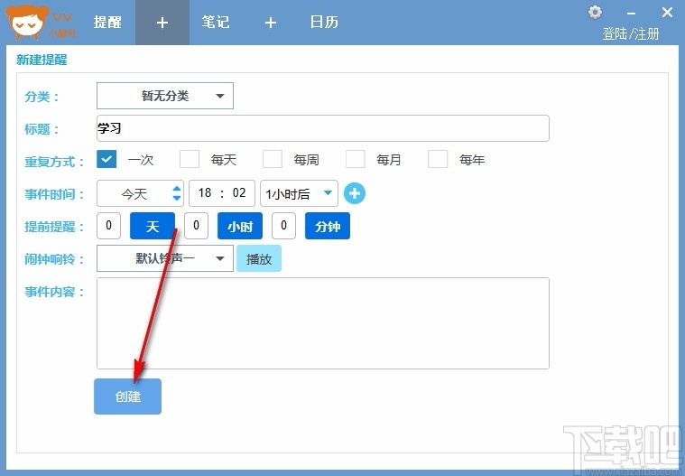Click title field containing 学习
The height and width of the screenshot is (476, 685).
coord(323,128)
